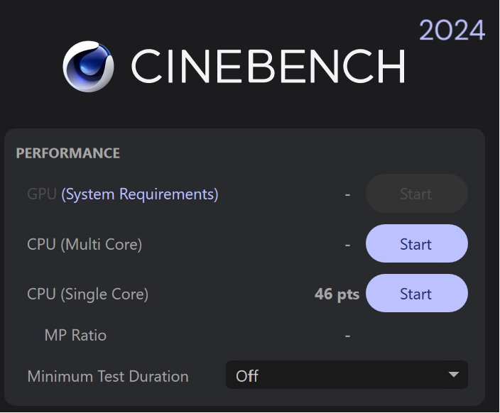The height and width of the screenshot is (413, 500).
Task: Click the GPU score dash placeholder
Action: point(347,194)
